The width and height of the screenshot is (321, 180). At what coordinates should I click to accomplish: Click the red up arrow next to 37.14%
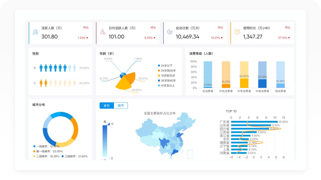tap(289, 38)
